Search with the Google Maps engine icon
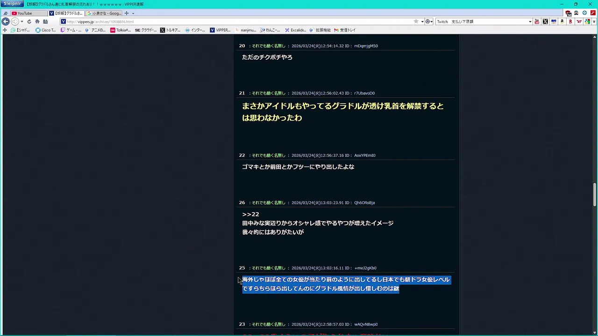598x336 pixels. (x=587, y=21)
